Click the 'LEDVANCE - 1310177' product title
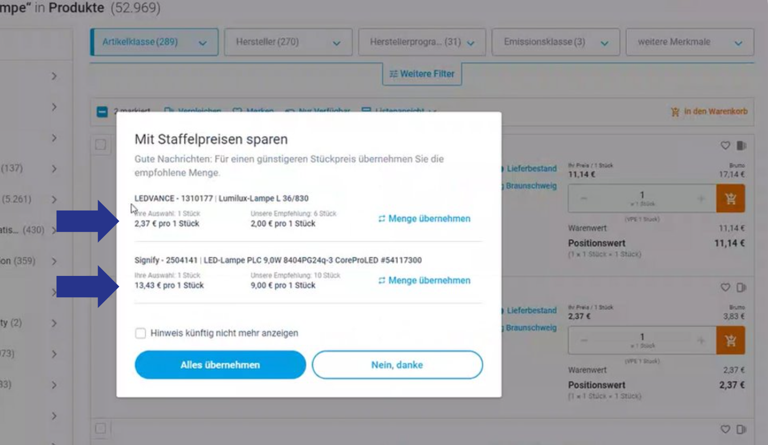Image resolution: width=768 pixels, height=445 pixels. pos(174,198)
